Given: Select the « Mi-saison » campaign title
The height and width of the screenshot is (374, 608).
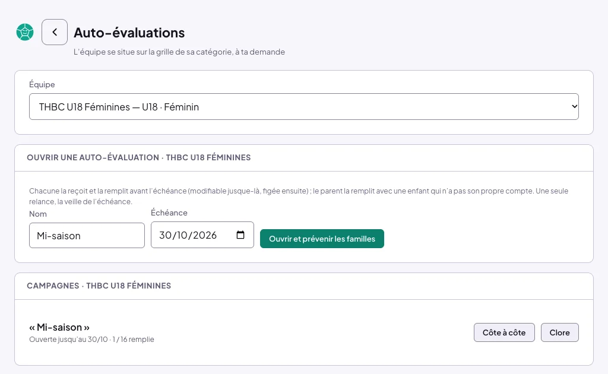Looking at the screenshot, I should [59, 327].
